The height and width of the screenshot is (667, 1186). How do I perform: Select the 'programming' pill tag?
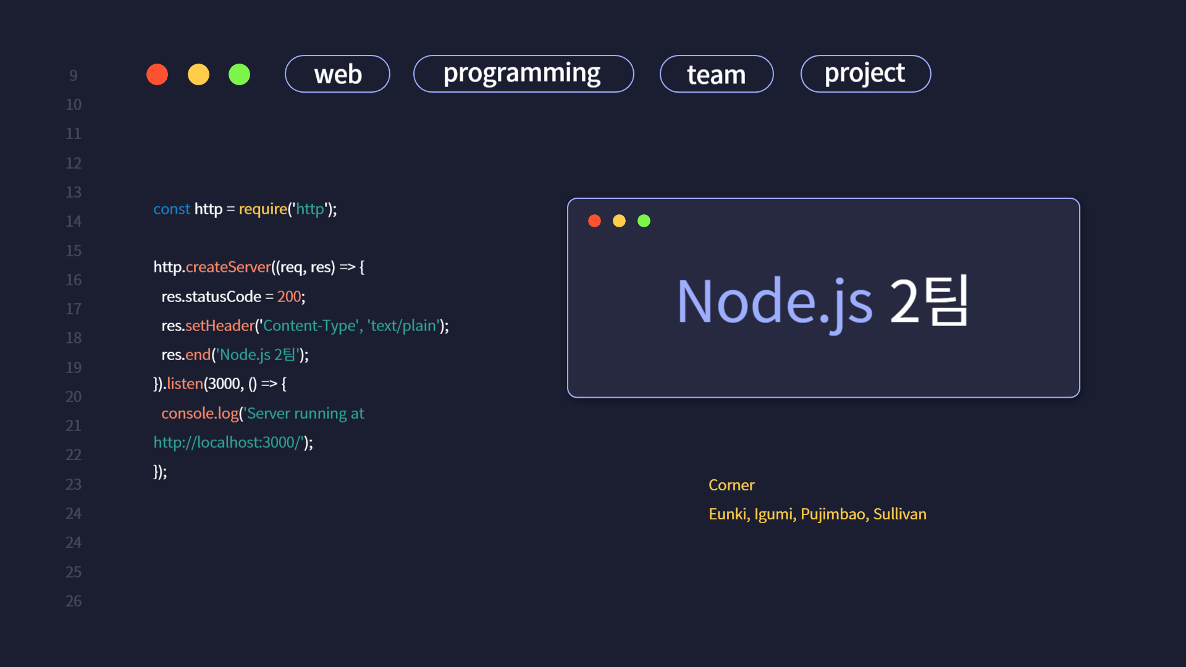click(523, 74)
